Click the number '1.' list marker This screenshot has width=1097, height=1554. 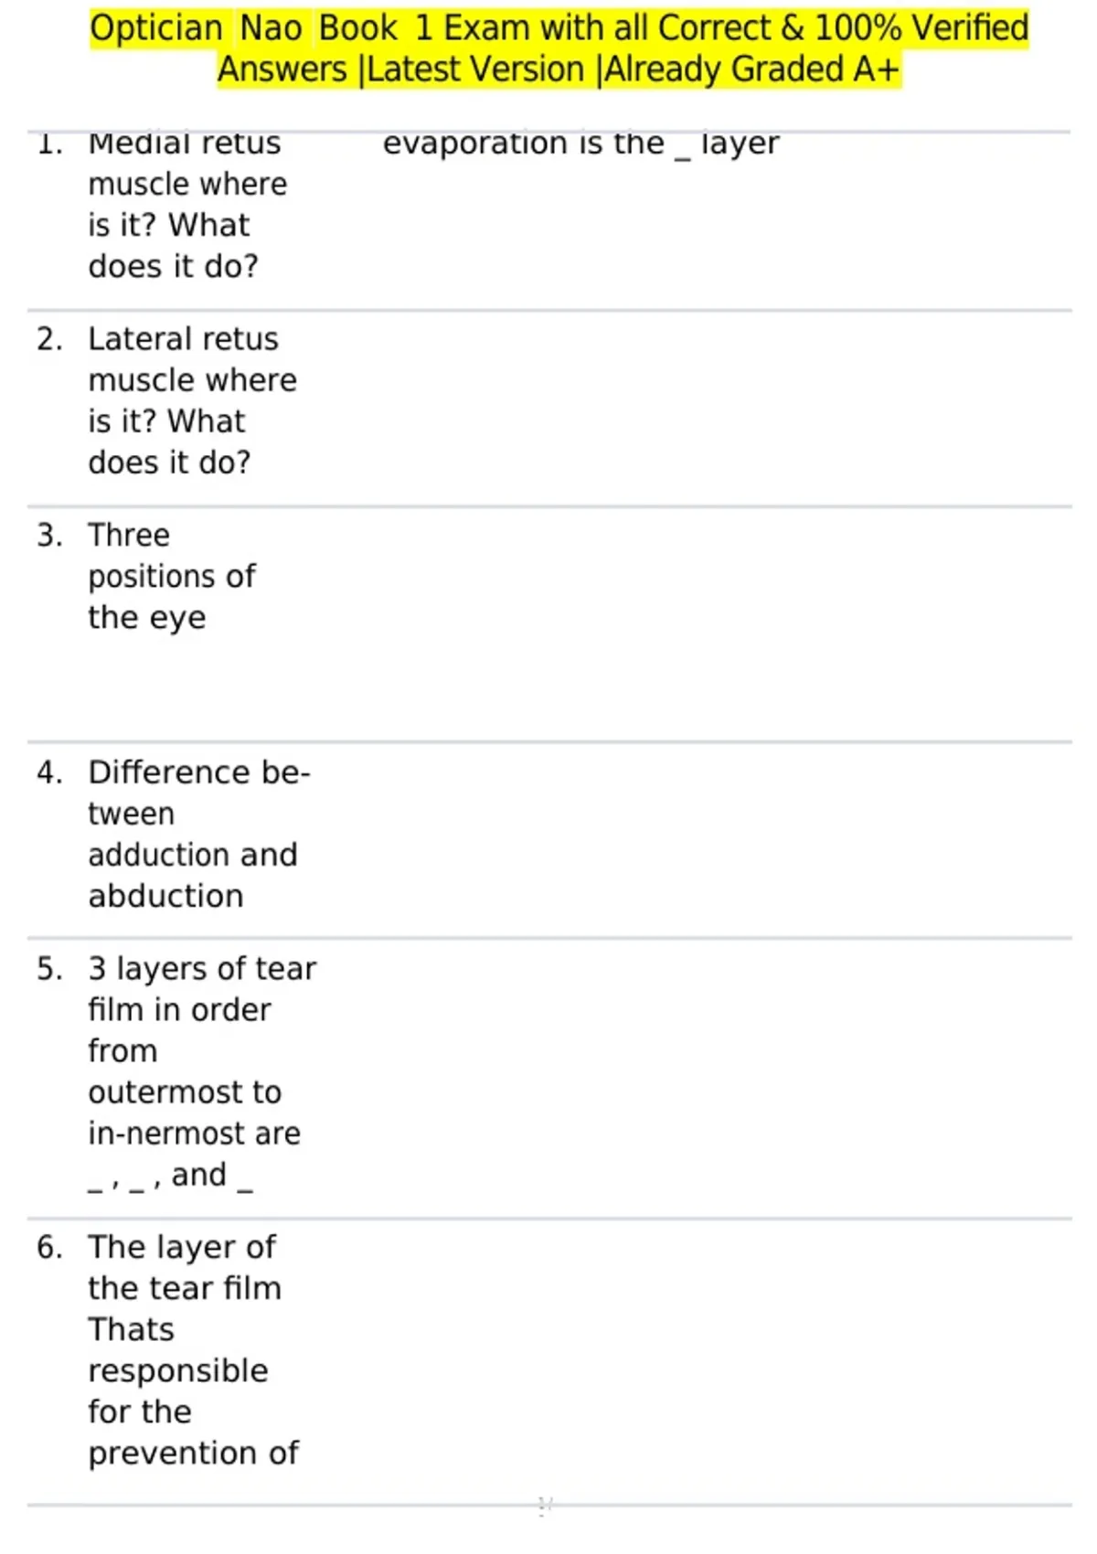(49, 144)
